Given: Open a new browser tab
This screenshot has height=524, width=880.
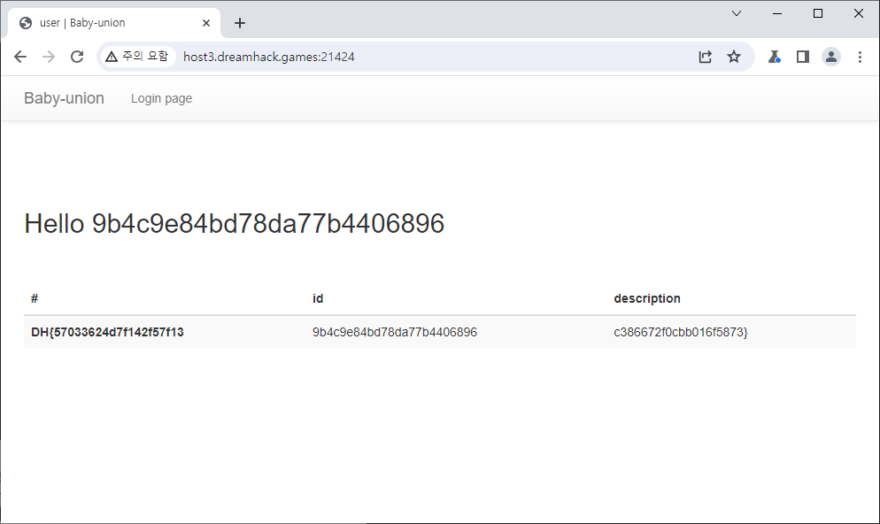Looking at the screenshot, I should 240,23.
